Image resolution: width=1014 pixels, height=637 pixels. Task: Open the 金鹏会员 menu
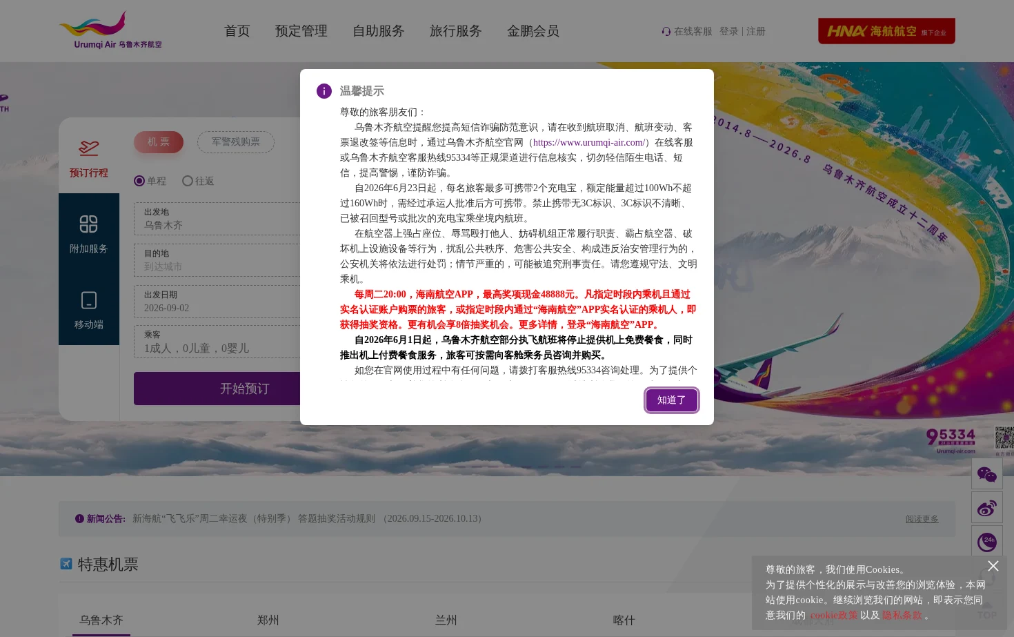(x=533, y=31)
